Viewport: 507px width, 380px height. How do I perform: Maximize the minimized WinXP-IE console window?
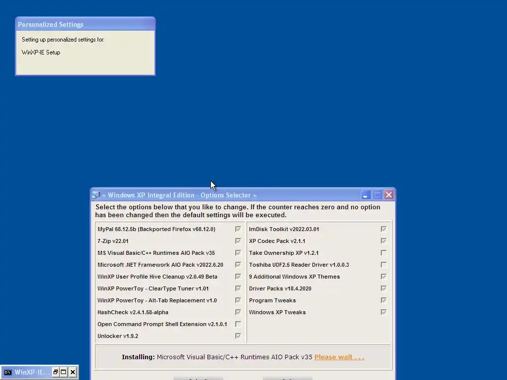click(x=64, y=372)
